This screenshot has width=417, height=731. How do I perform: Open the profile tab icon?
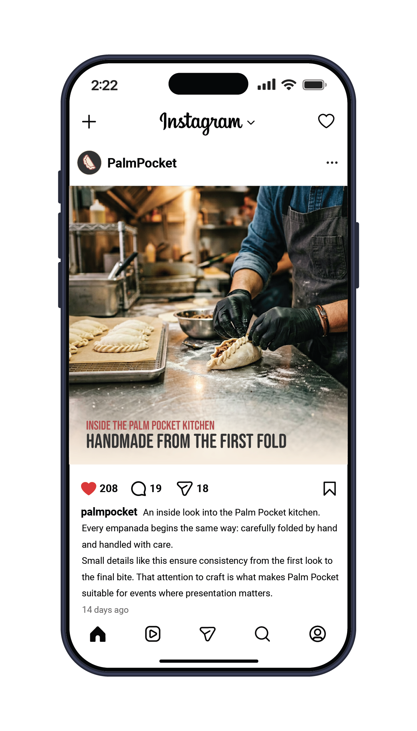pos(317,634)
